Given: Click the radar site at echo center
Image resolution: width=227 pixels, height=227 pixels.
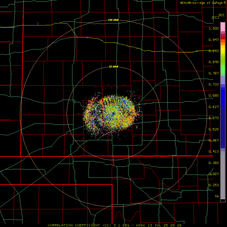Looking at the screenshot, I should (x=113, y=113).
